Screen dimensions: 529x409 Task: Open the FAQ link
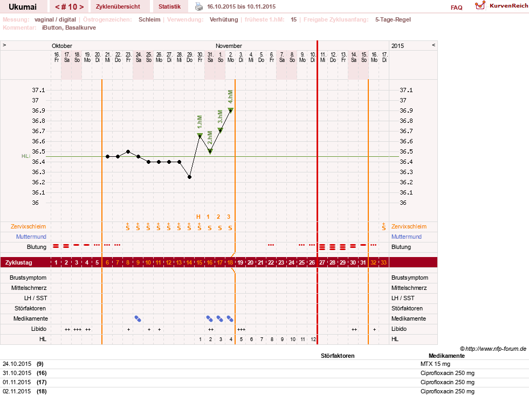pos(456,8)
